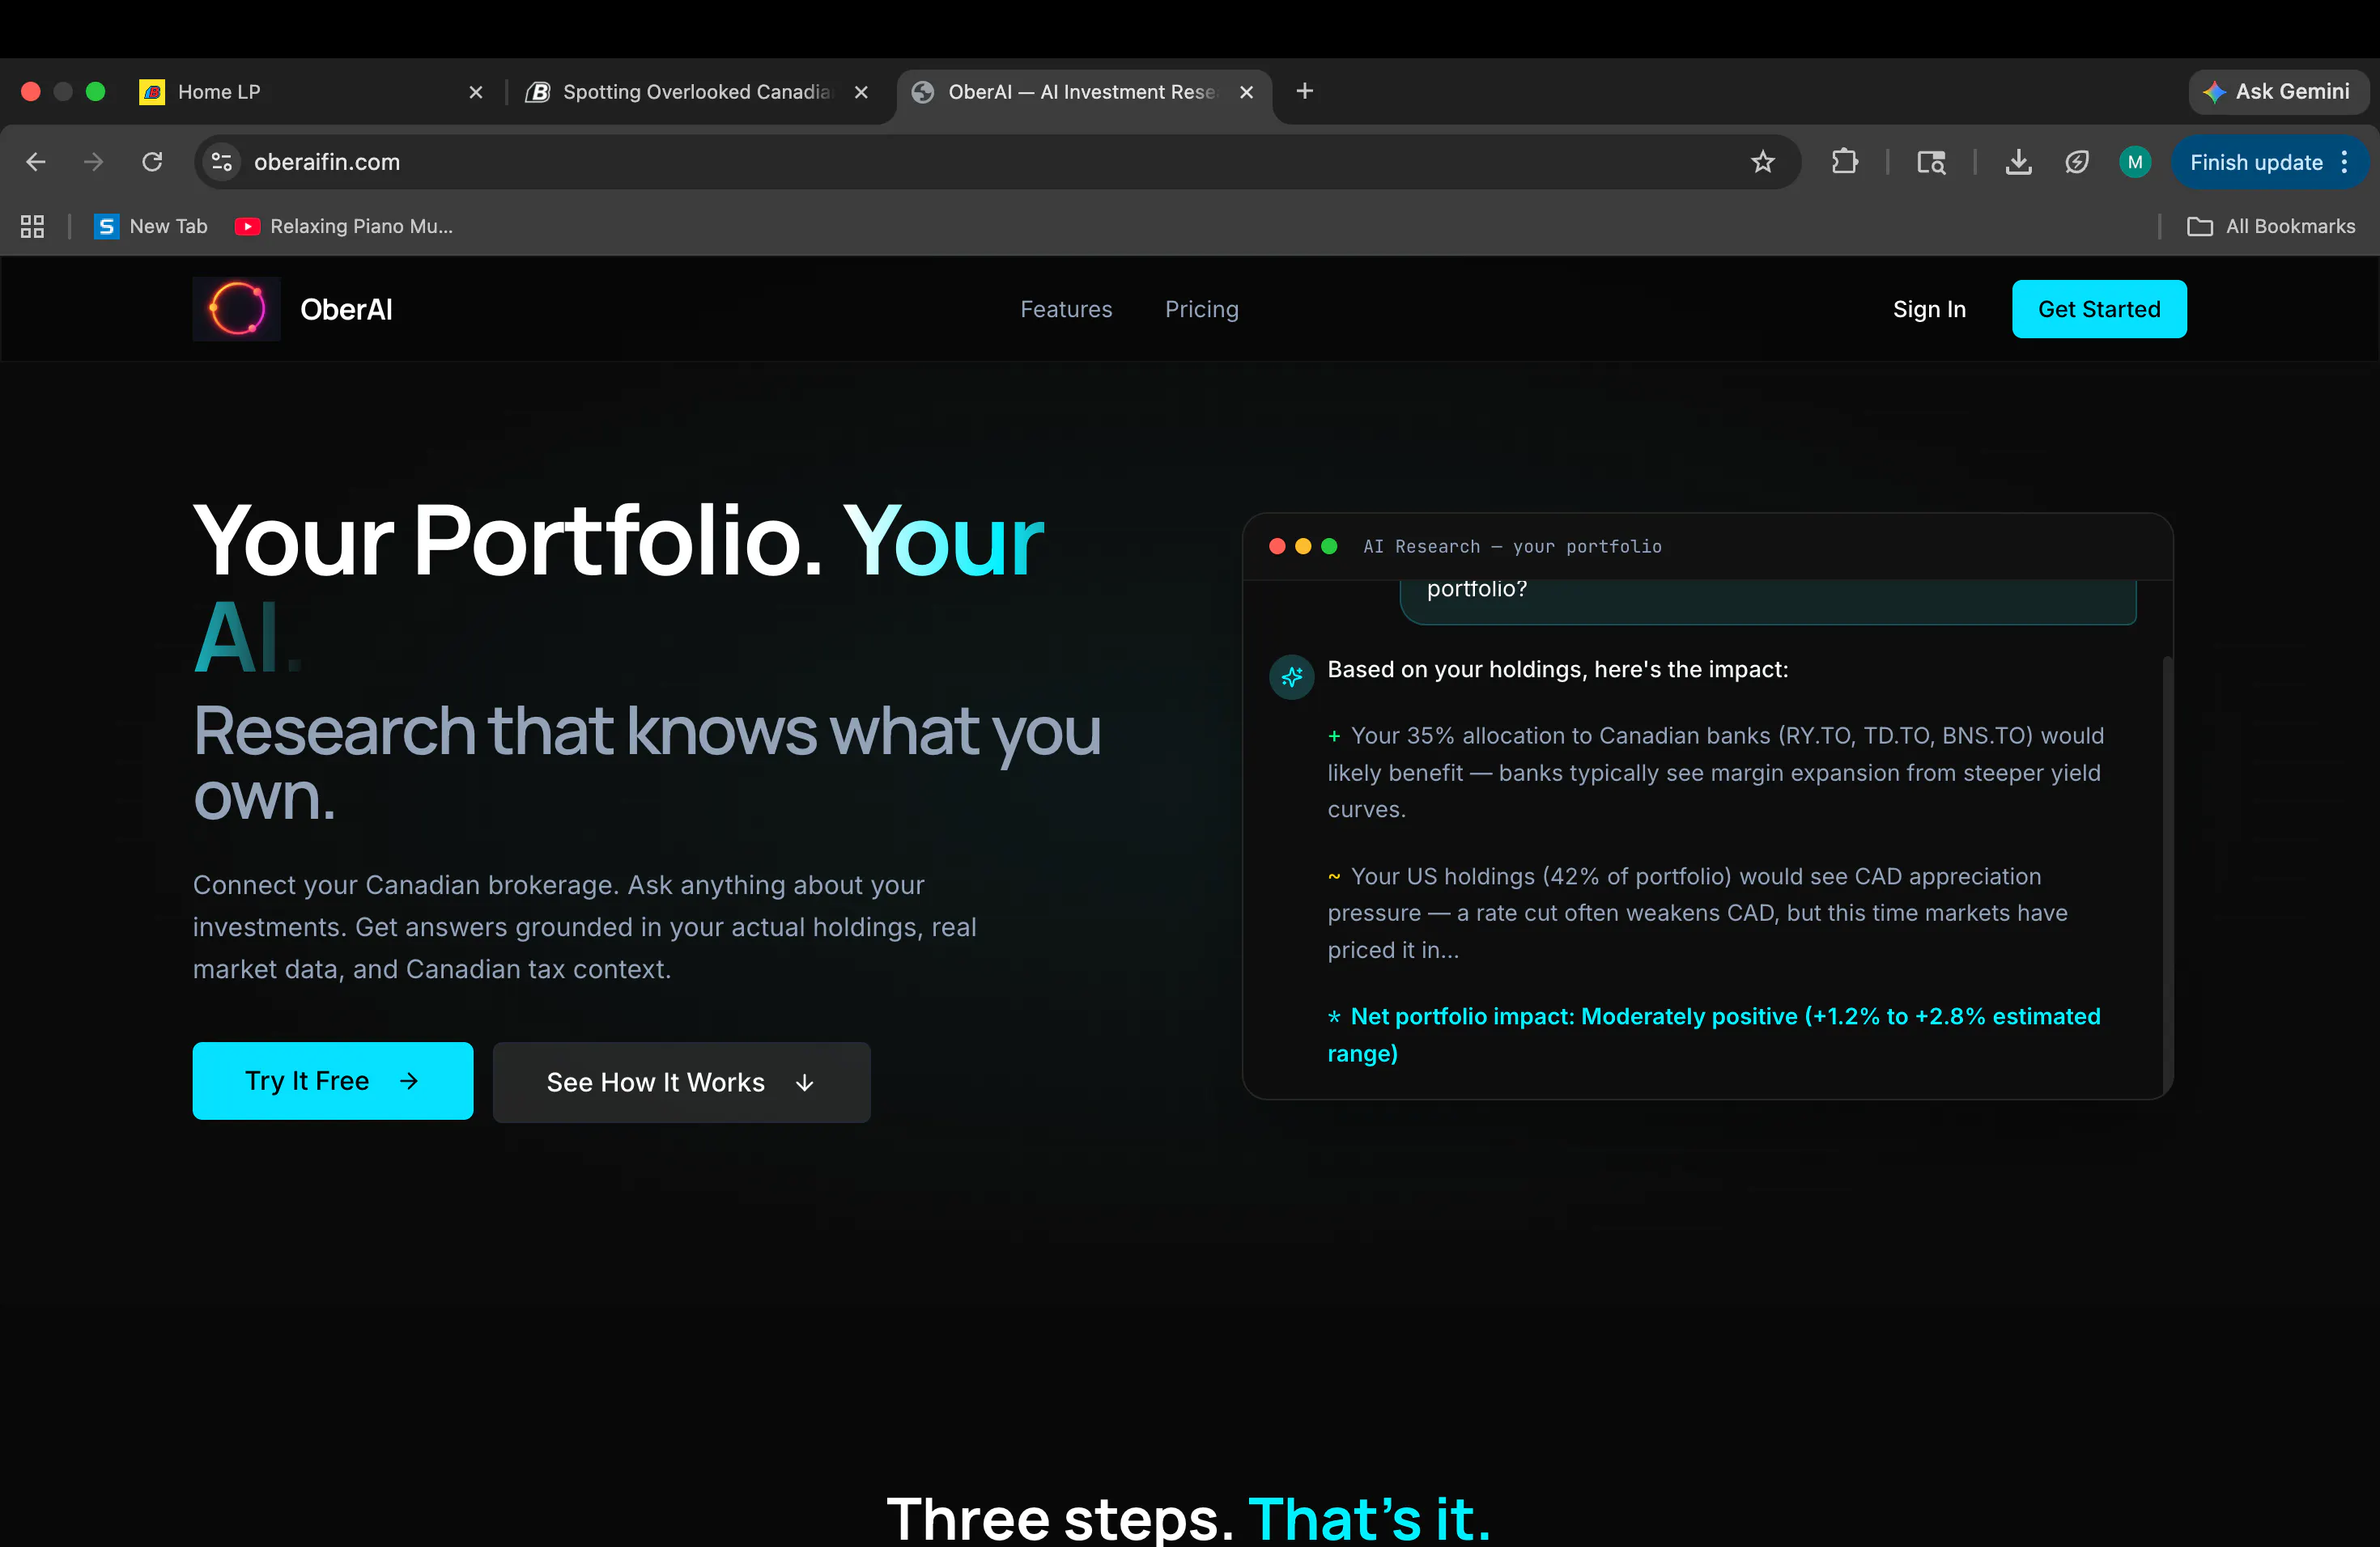Click the OberAI brand name
The image size is (2380, 1547).
click(346, 310)
